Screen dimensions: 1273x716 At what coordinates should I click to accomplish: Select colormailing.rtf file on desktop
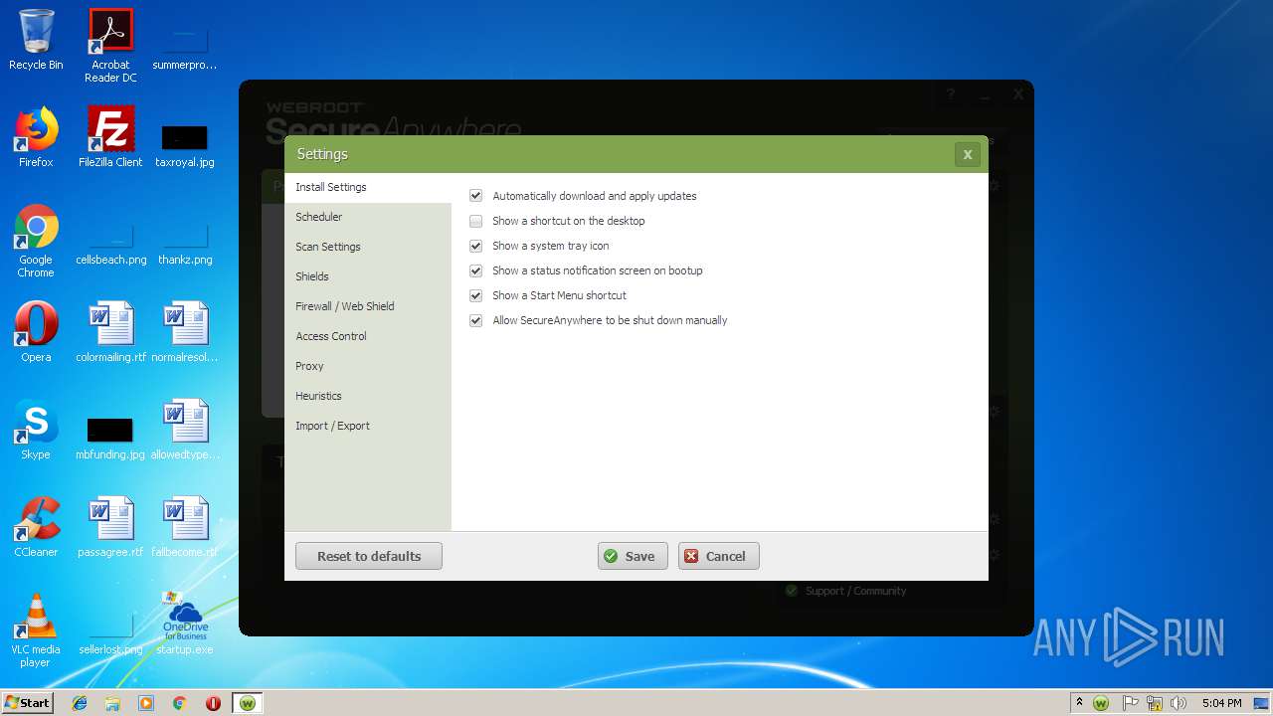pos(110,332)
